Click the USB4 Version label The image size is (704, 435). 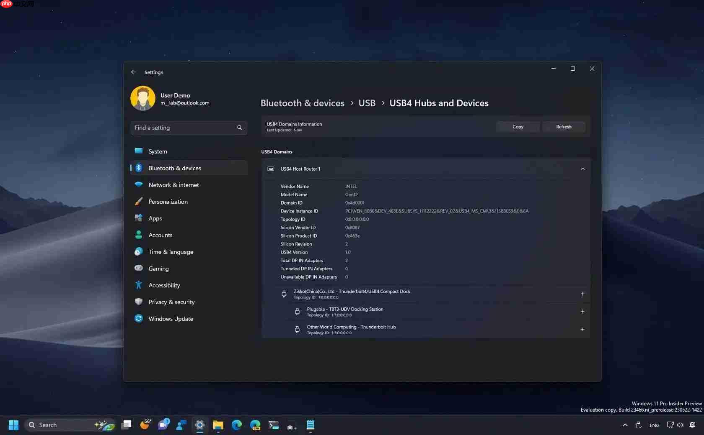(294, 252)
